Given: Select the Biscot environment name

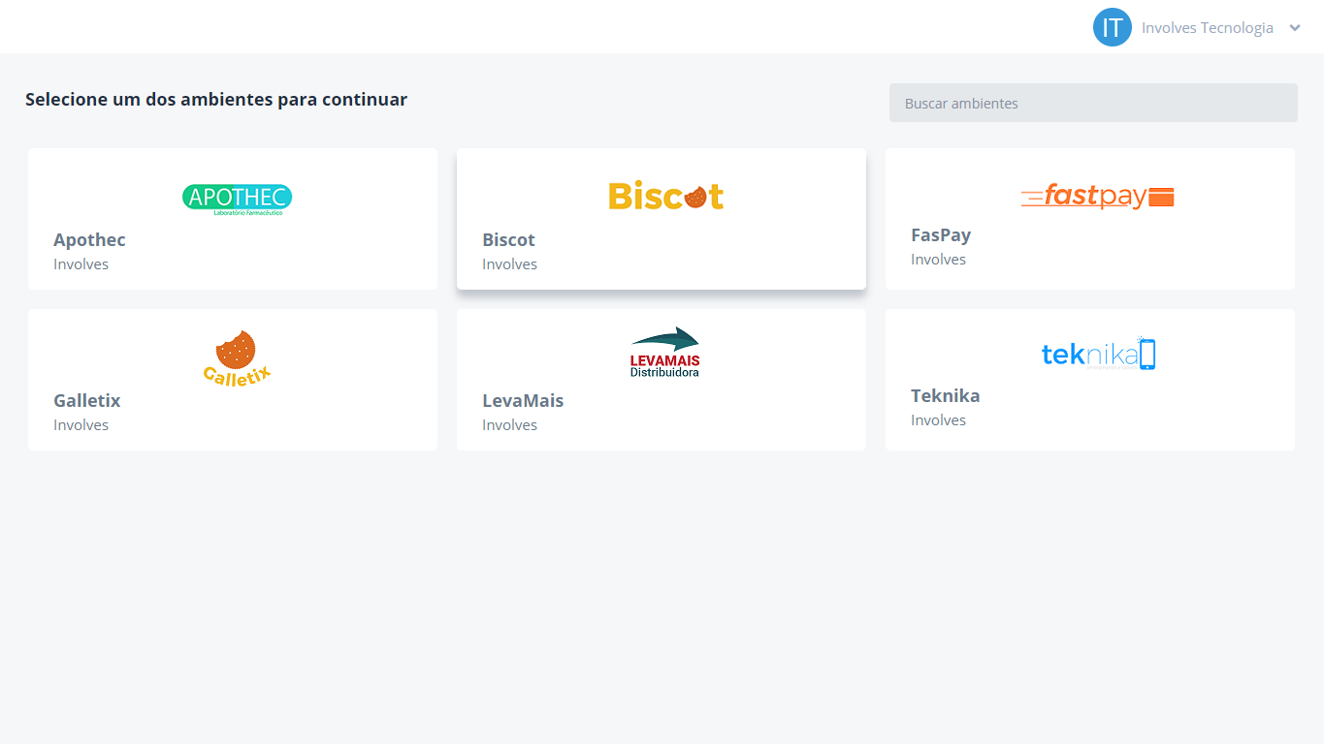Looking at the screenshot, I should [x=508, y=240].
